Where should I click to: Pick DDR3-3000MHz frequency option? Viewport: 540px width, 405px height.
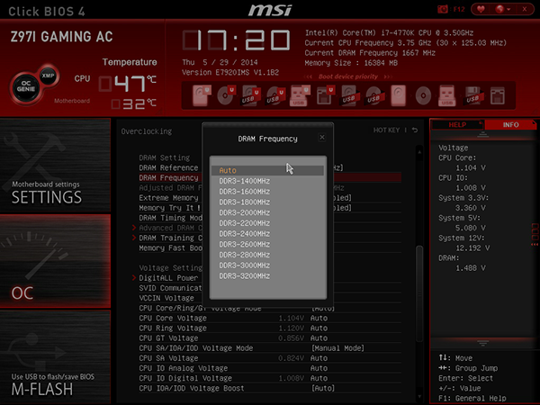[267, 265]
